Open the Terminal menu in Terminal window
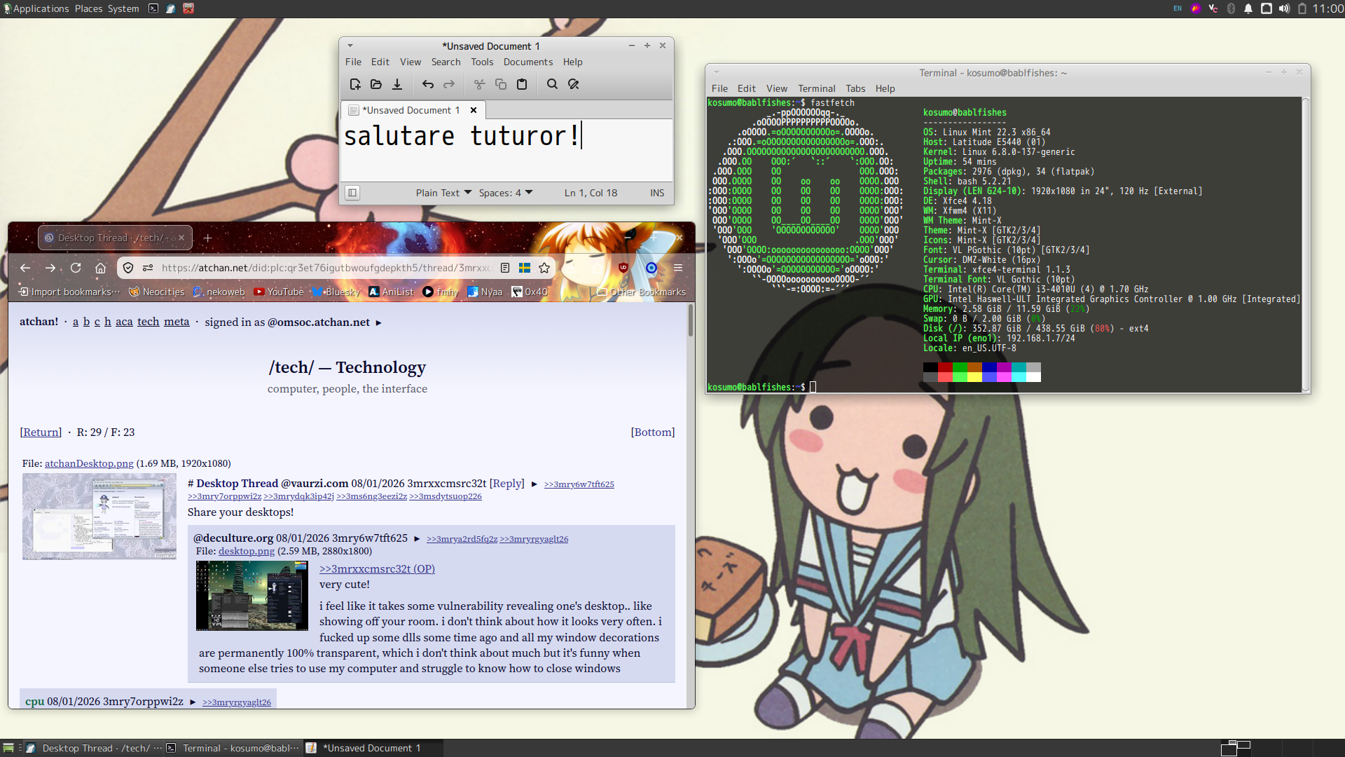Image resolution: width=1345 pixels, height=757 pixels. click(817, 88)
